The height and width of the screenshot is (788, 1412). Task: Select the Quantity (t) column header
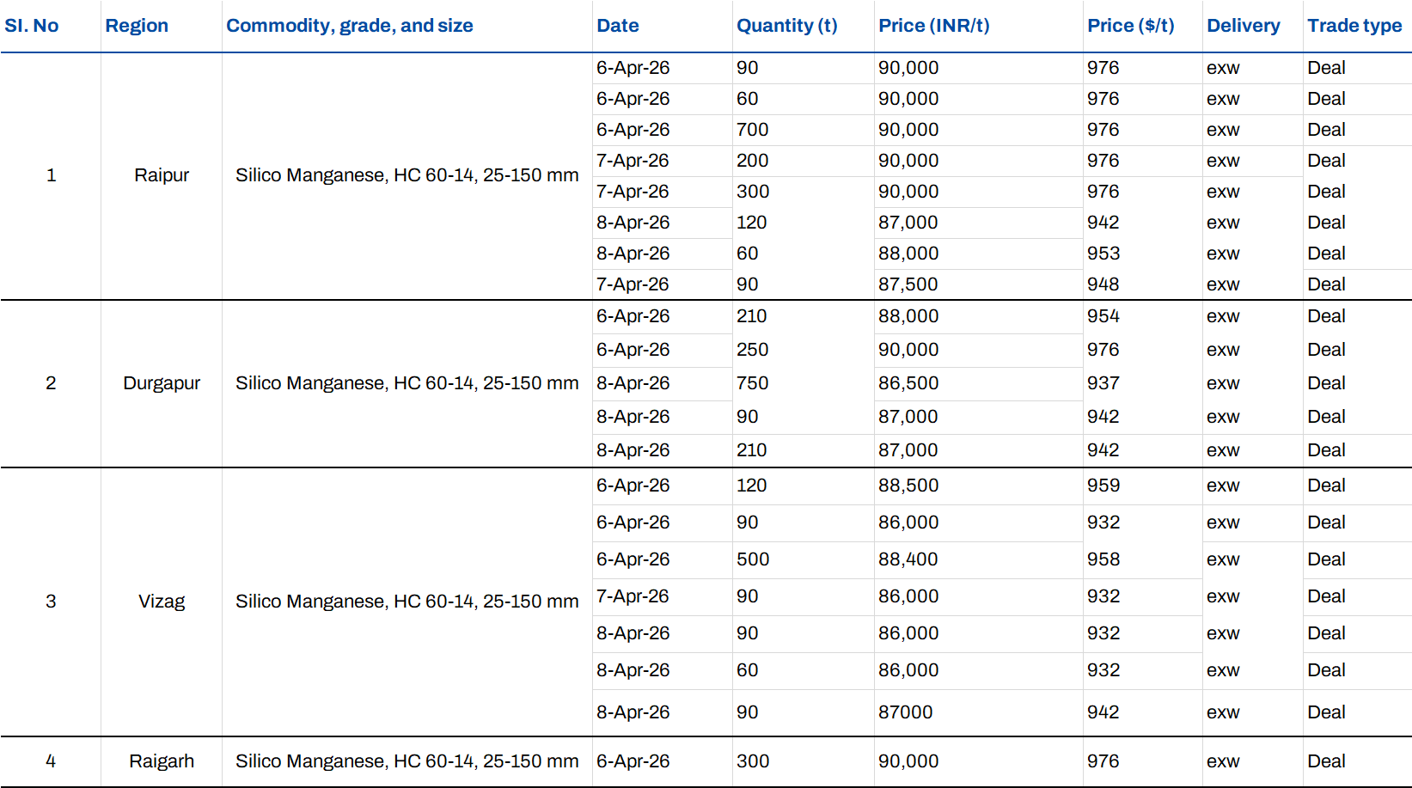(786, 26)
